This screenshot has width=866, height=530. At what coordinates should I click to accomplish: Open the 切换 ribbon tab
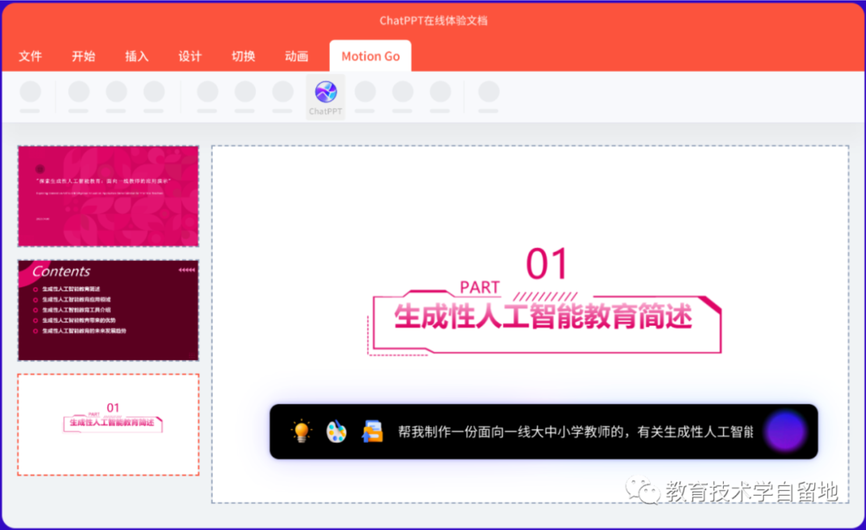(x=243, y=56)
